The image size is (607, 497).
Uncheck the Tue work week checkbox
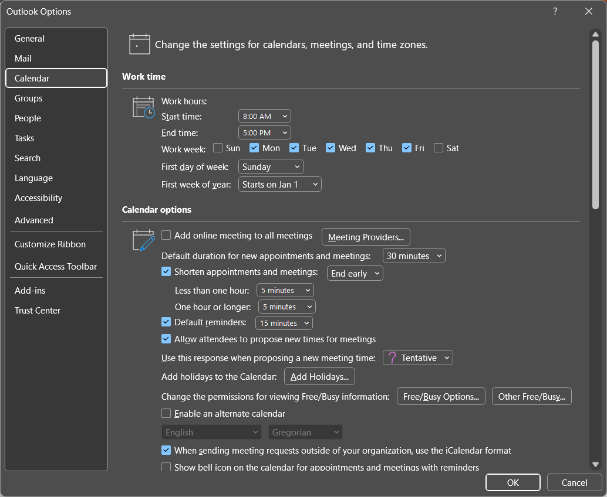(294, 148)
